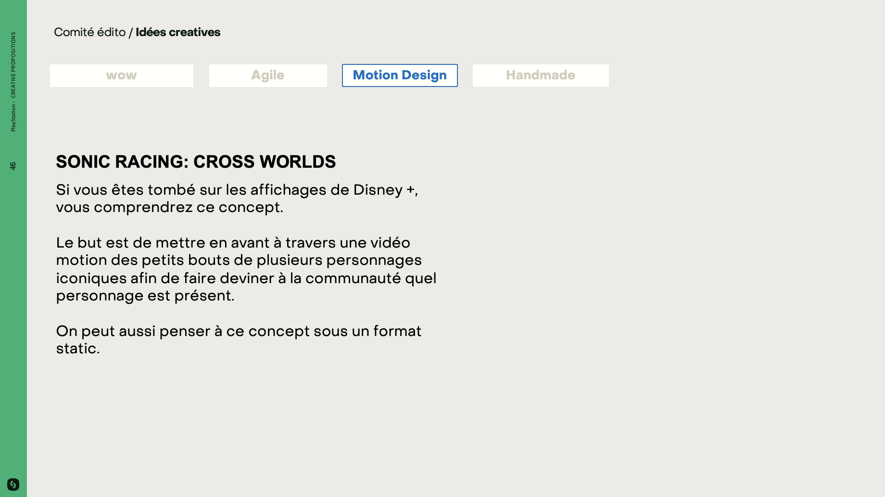Go to the Handmade tab
885x497 pixels.
(x=541, y=75)
